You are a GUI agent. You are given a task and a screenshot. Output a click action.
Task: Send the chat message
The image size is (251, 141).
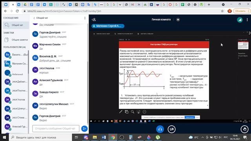click(x=84, y=128)
